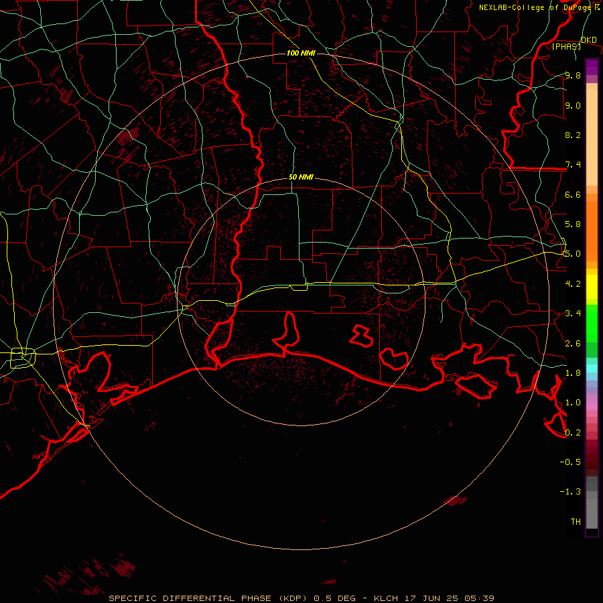Click the 9.8 value on color scale
Viewport: 603px width, 603px height.
tap(573, 75)
